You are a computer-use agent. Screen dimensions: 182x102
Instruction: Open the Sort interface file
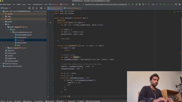click(18, 45)
